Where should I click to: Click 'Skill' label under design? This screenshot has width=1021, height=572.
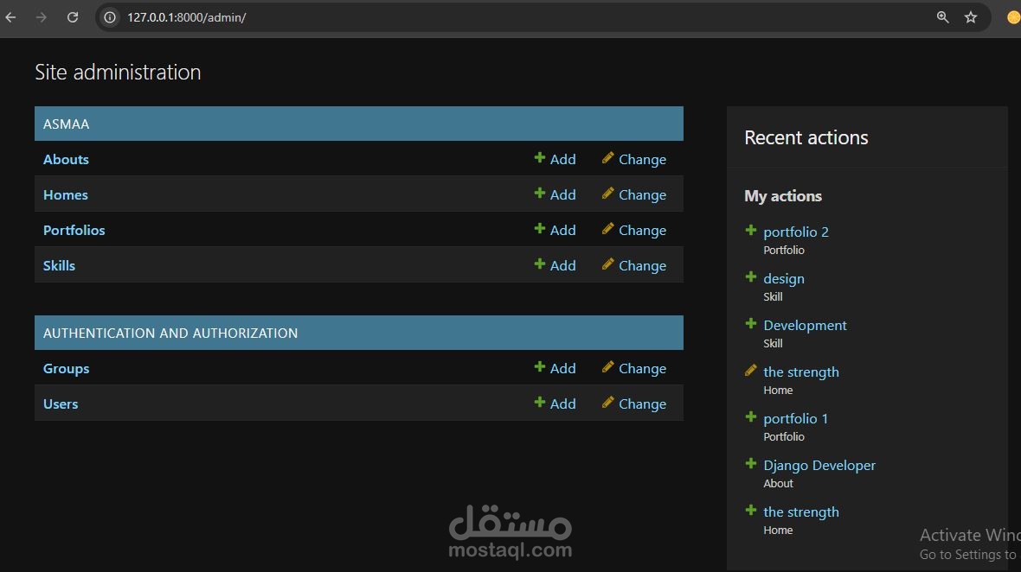tap(773, 297)
